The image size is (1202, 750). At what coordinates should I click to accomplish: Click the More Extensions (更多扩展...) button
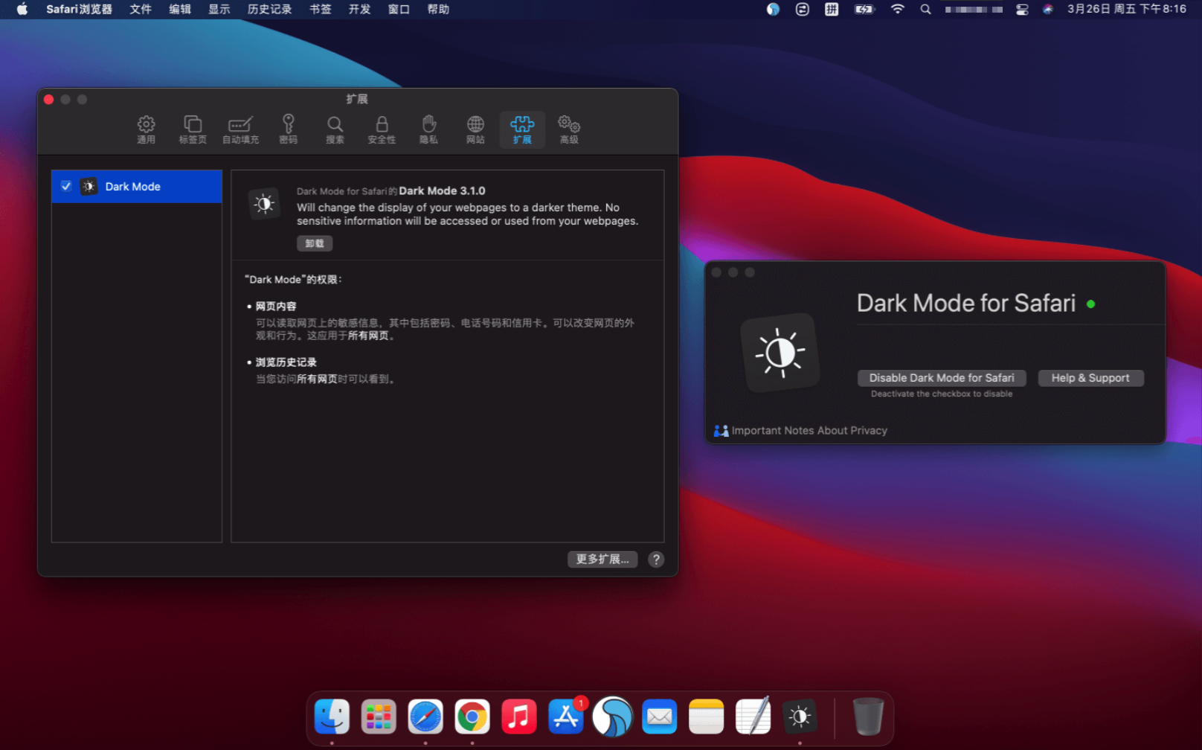point(602,560)
